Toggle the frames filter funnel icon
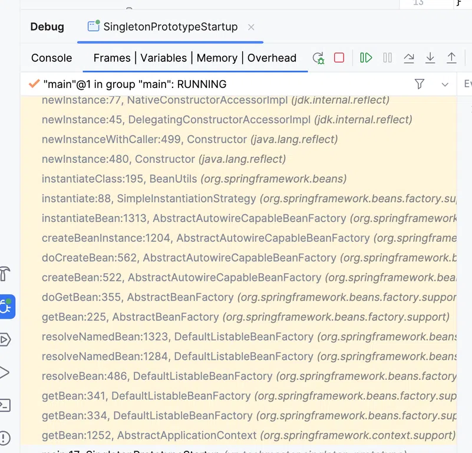Viewport: 472px width, 453px height. click(420, 84)
